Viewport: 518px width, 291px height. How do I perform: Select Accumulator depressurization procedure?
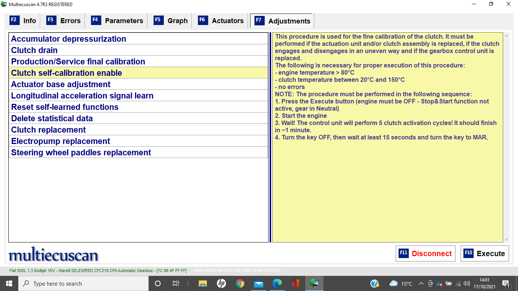click(138, 39)
